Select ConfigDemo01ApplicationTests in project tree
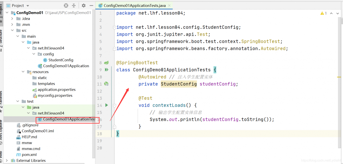 point(67,119)
